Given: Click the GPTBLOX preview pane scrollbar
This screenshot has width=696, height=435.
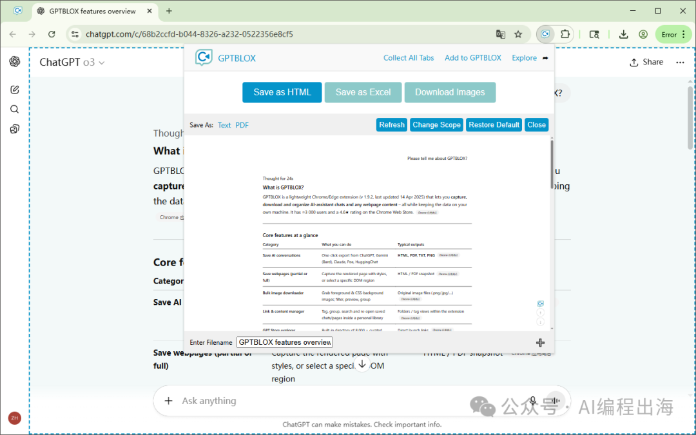Looking at the screenshot, I should click(x=552, y=165).
